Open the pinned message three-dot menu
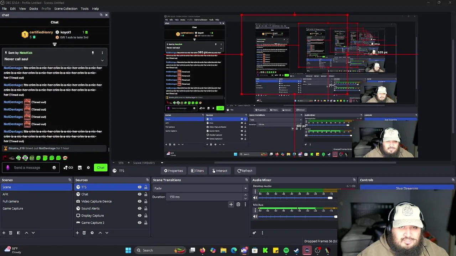 [x=102, y=53]
